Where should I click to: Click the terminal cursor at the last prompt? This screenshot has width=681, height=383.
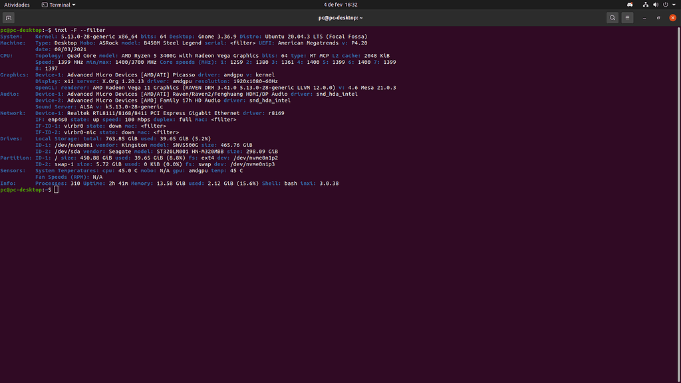coord(56,190)
